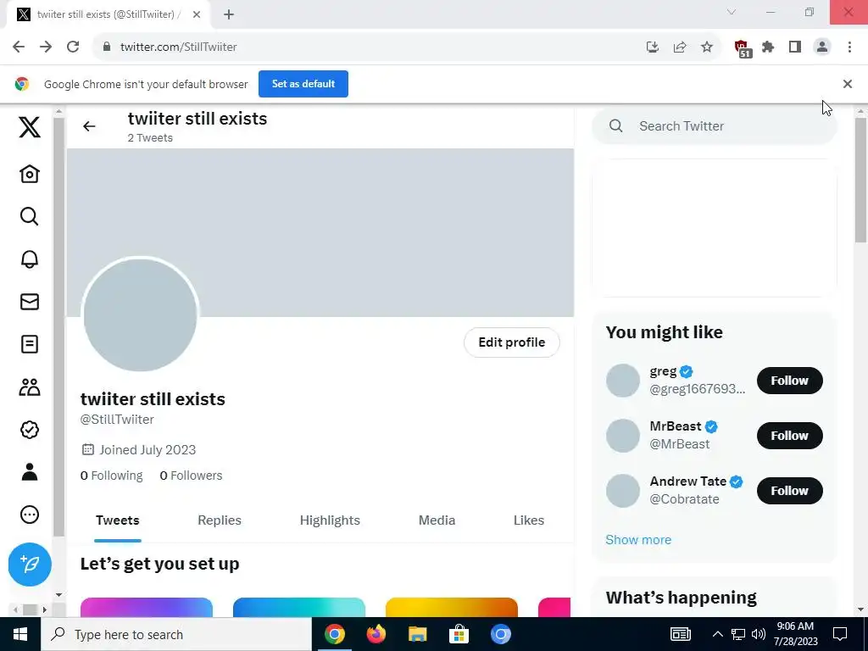
Task: Click the address bar URL twitter.com/StillTwiiter
Action: (x=178, y=47)
